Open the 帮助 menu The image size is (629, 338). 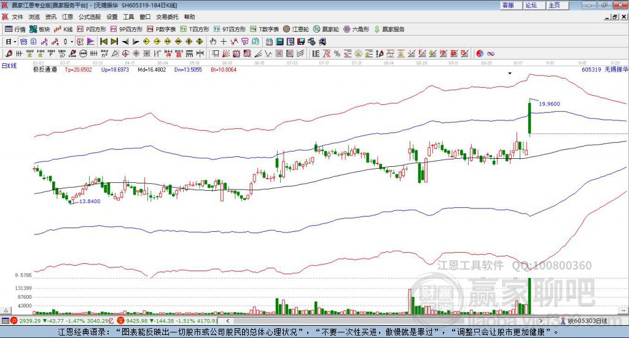pyautogui.click(x=189, y=17)
